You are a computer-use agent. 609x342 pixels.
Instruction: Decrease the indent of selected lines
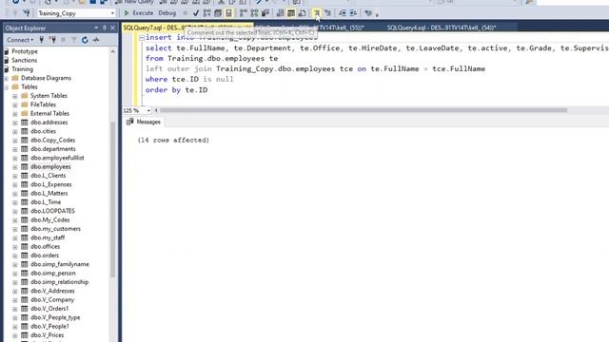tap(343, 13)
